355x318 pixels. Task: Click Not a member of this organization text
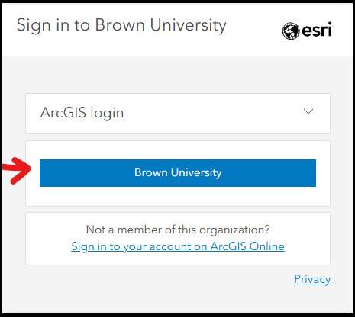178,230
